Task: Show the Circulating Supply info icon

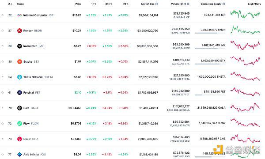Action: point(224,4)
